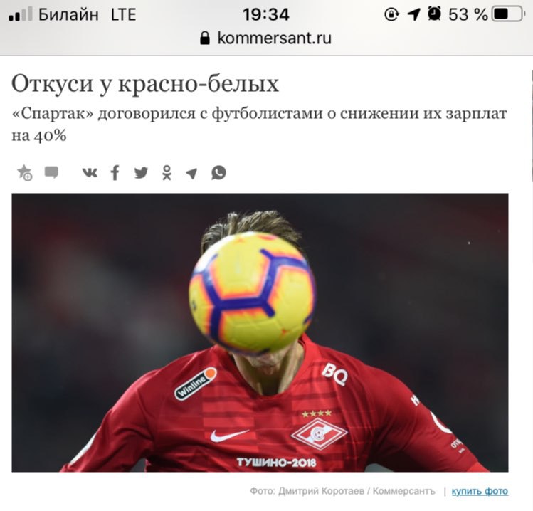Share article on Facebook
The image size is (533, 511).
point(115,172)
